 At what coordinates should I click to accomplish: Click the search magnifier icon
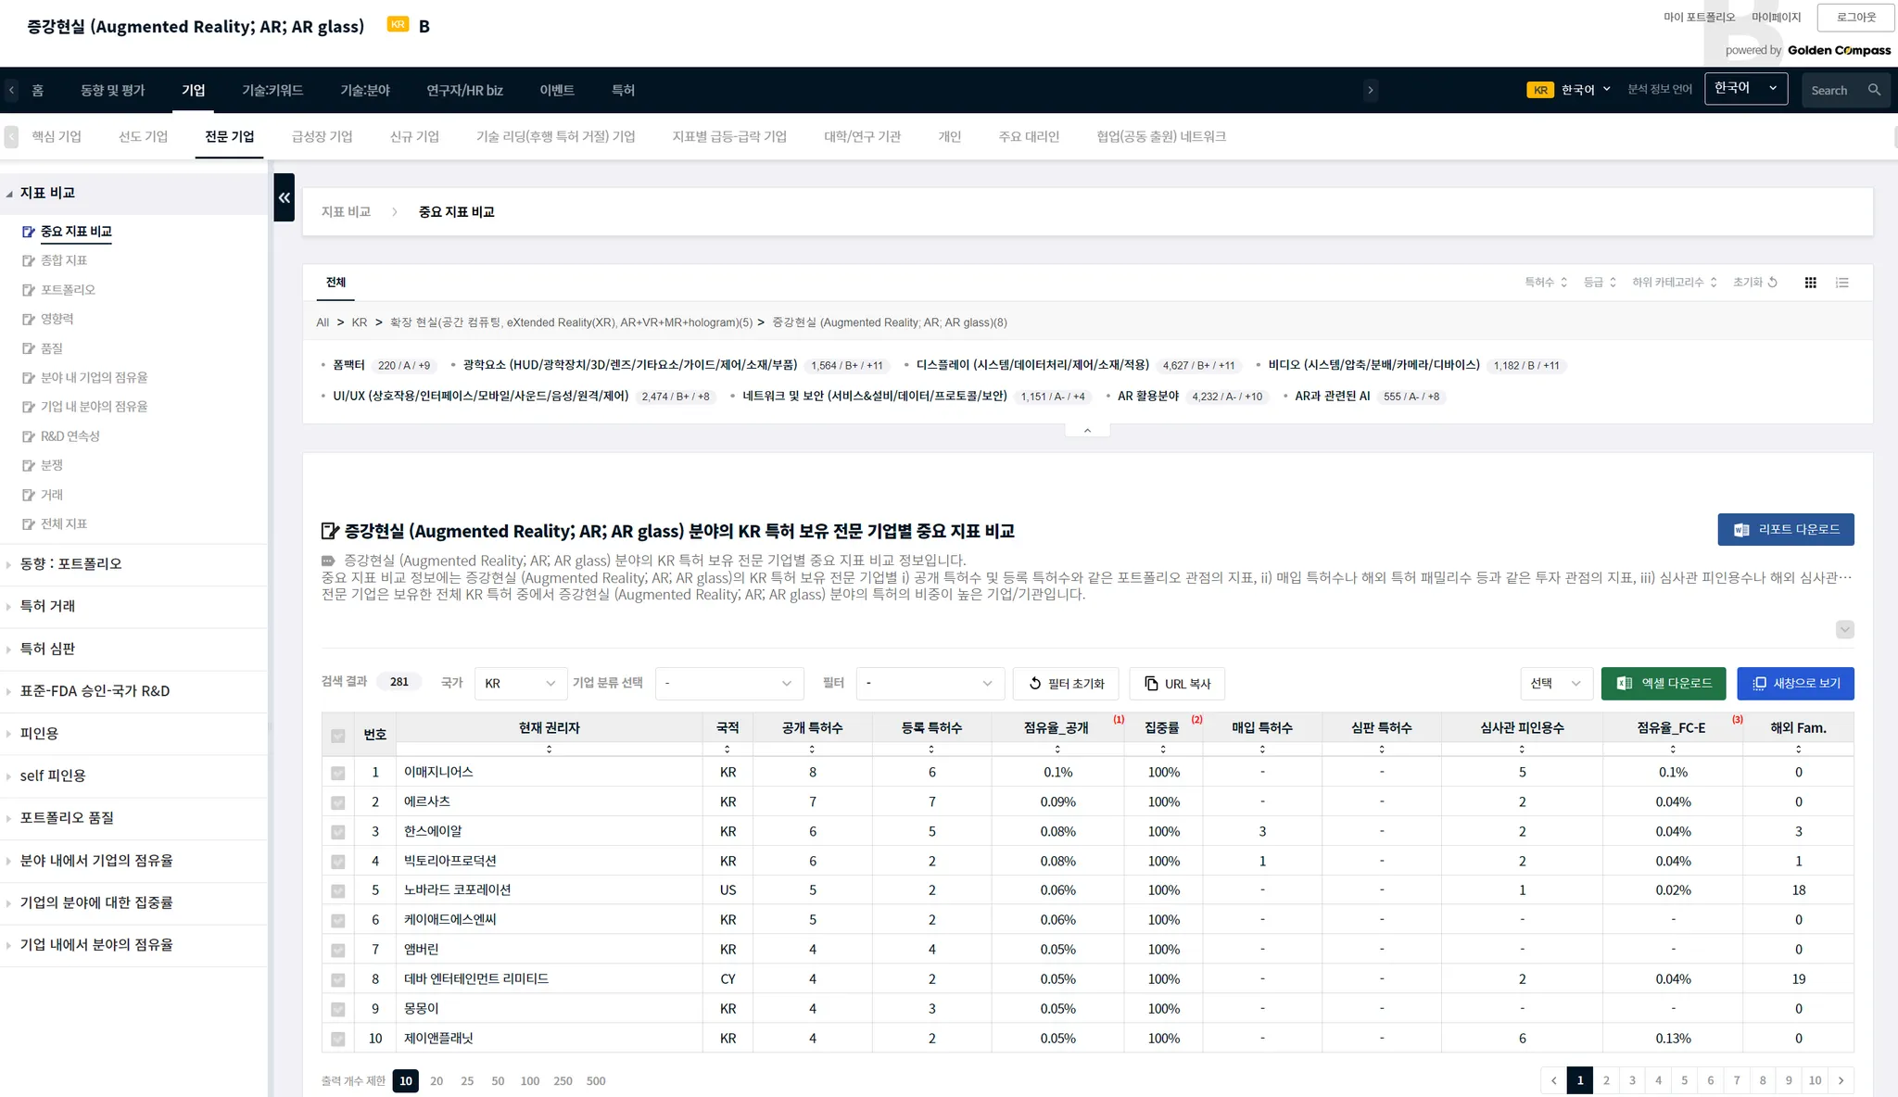tap(1874, 90)
